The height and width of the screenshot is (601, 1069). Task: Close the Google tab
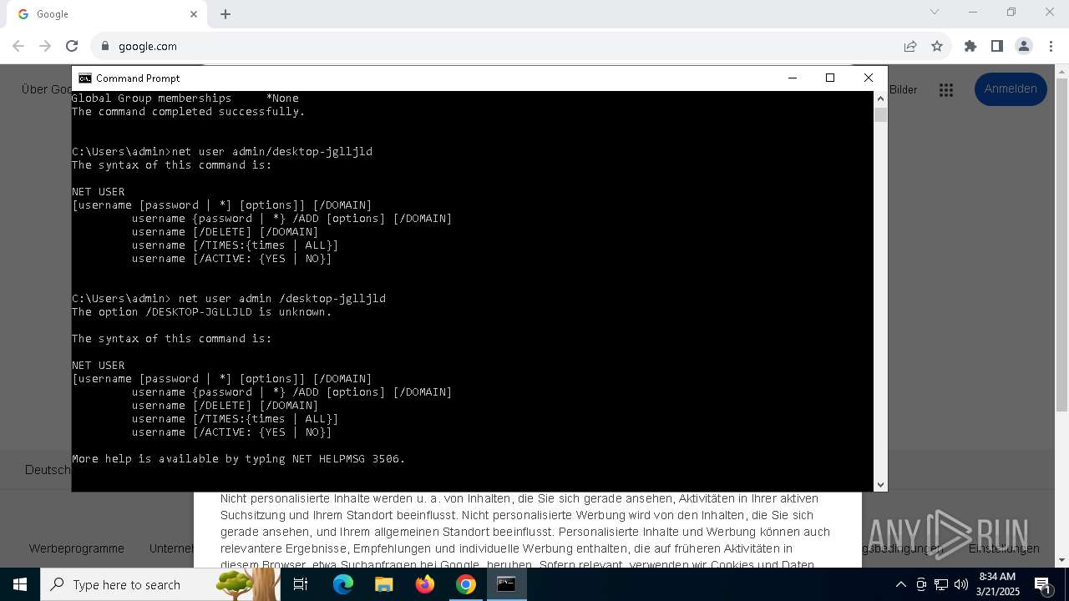coord(194,14)
